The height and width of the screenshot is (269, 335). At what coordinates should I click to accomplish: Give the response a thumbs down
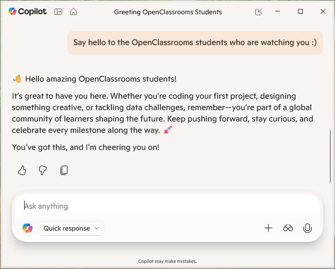(x=43, y=170)
